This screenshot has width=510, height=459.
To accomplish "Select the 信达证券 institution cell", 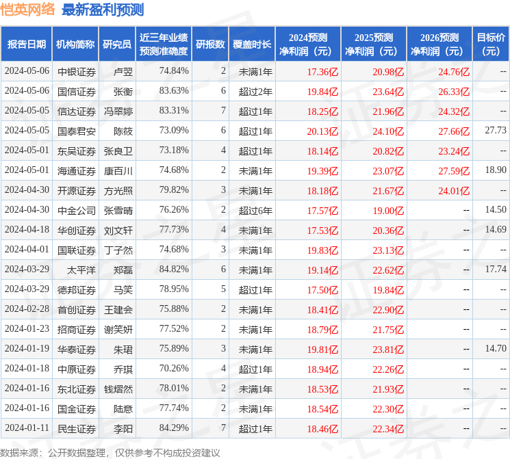I will coord(77,112).
